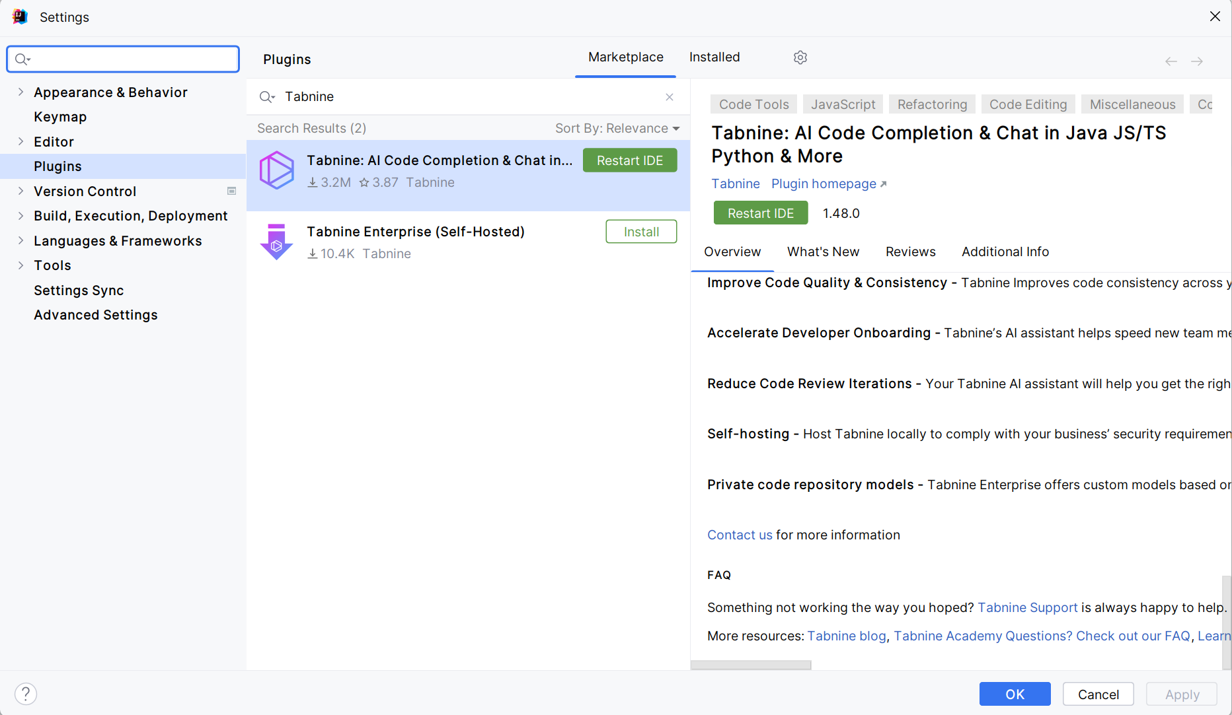Focus the plugin search field with Tabnine
This screenshot has width=1232, height=715.
click(469, 96)
